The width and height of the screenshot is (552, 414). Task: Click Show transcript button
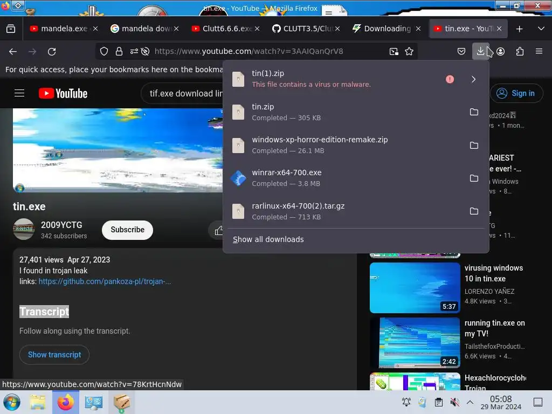coord(54,355)
